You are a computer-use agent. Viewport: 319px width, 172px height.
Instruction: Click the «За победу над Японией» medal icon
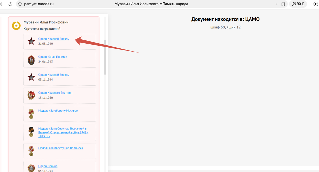pyautogui.click(x=31, y=151)
